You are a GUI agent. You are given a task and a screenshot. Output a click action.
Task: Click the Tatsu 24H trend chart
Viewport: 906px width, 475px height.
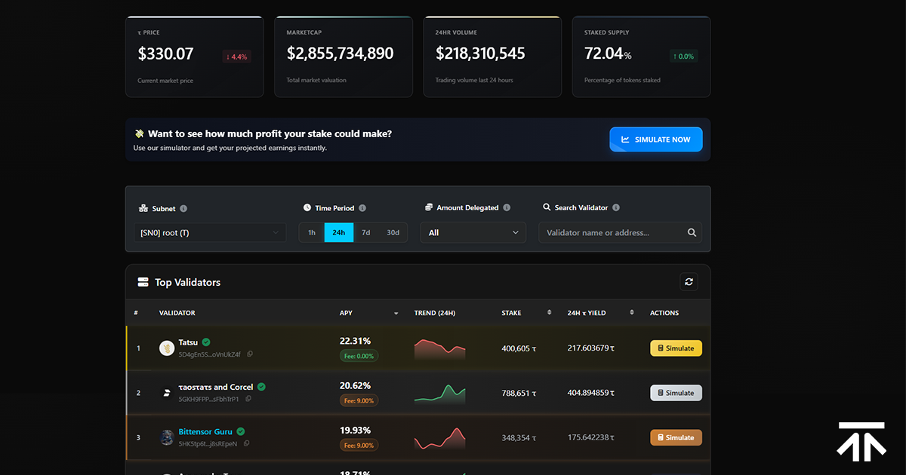coord(439,348)
